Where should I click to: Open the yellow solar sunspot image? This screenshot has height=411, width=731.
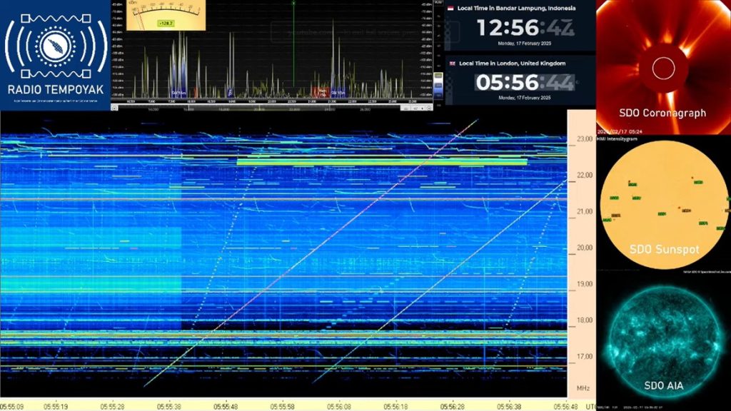click(664, 205)
